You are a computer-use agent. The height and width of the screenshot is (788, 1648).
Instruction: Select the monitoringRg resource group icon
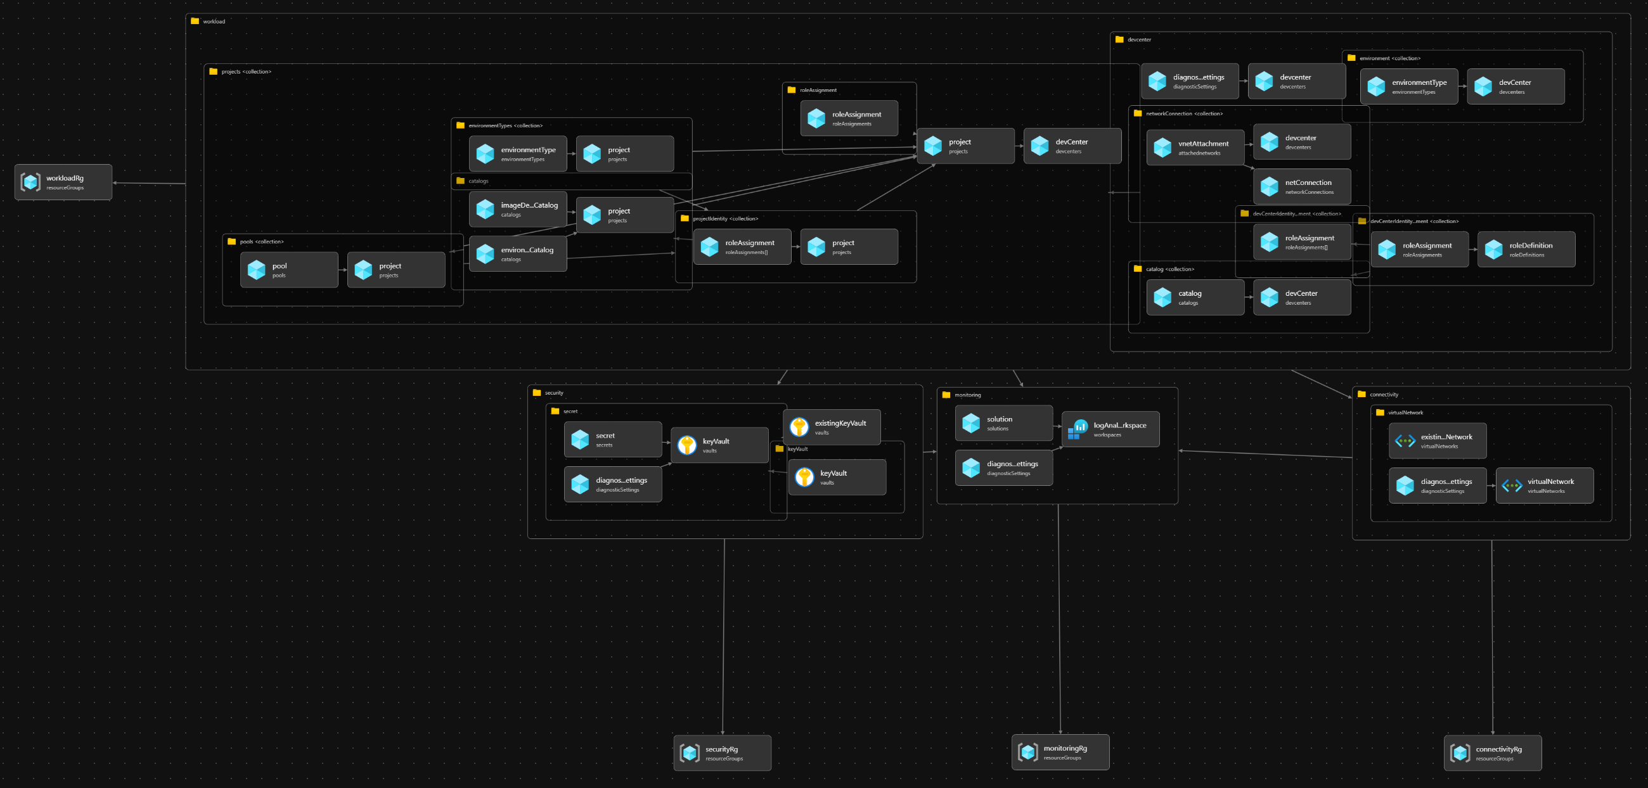pyautogui.click(x=1028, y=753)
